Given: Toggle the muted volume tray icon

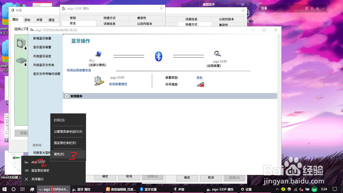Looking at the screenshot, I should [301, 189].
